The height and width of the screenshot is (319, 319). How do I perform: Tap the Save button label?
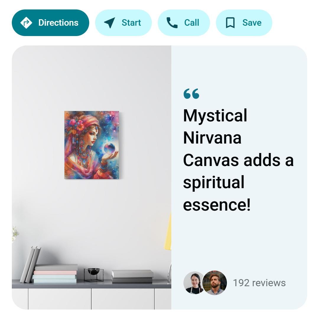pyautogui.click(x=252, y=22)
